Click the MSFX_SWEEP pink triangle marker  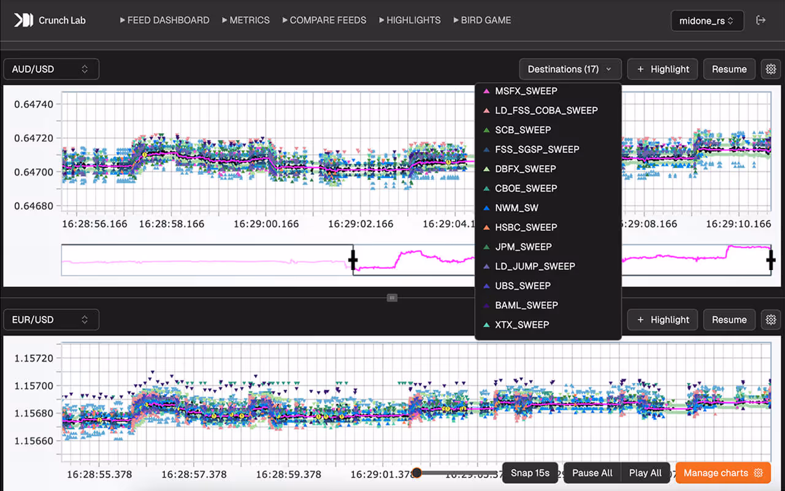(x=486, y=91)
